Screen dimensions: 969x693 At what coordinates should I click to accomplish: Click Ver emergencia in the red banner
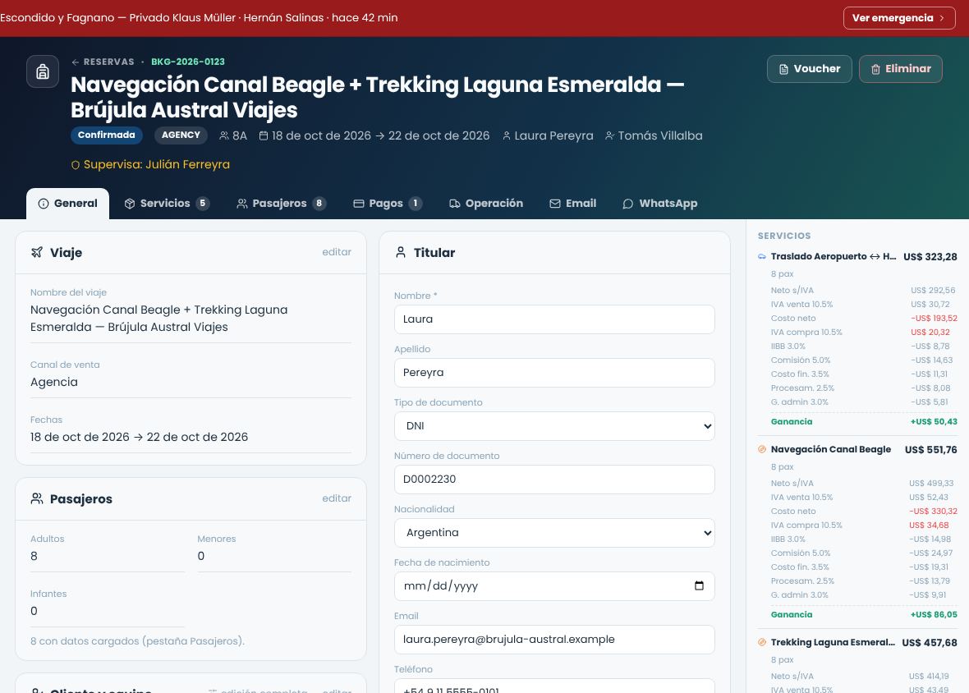(899, 18)
